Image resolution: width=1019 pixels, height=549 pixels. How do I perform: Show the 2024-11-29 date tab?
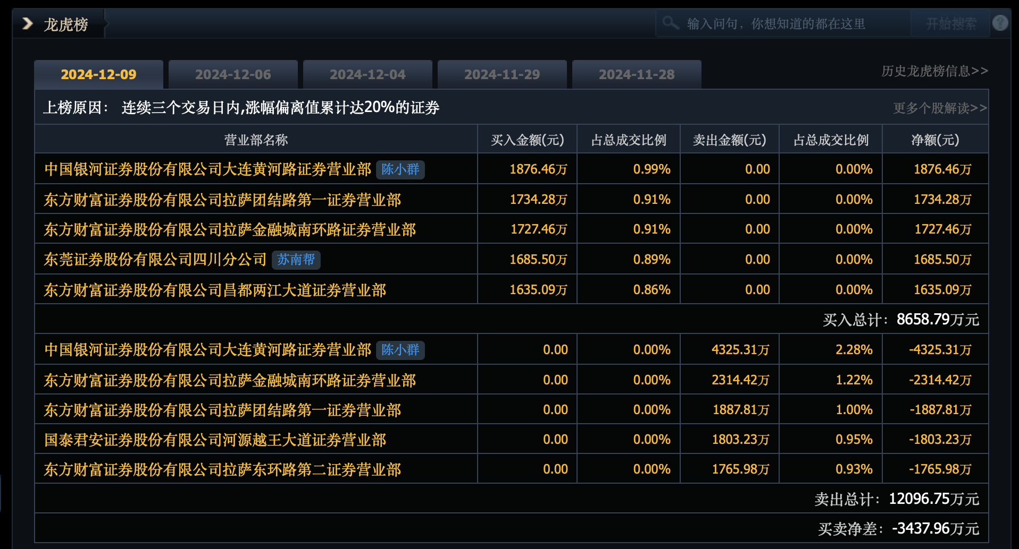[x=502, y=74]
